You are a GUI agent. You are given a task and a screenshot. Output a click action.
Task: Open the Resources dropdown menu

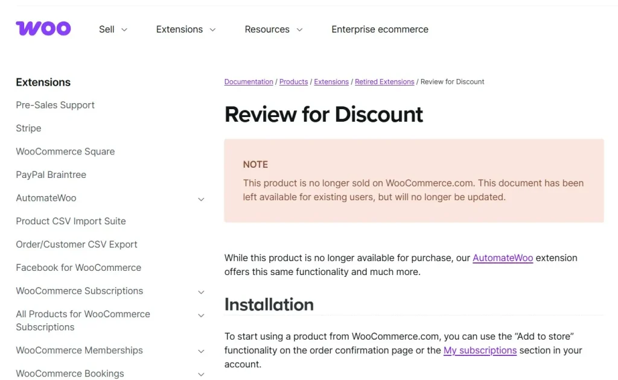click(273, 29)
